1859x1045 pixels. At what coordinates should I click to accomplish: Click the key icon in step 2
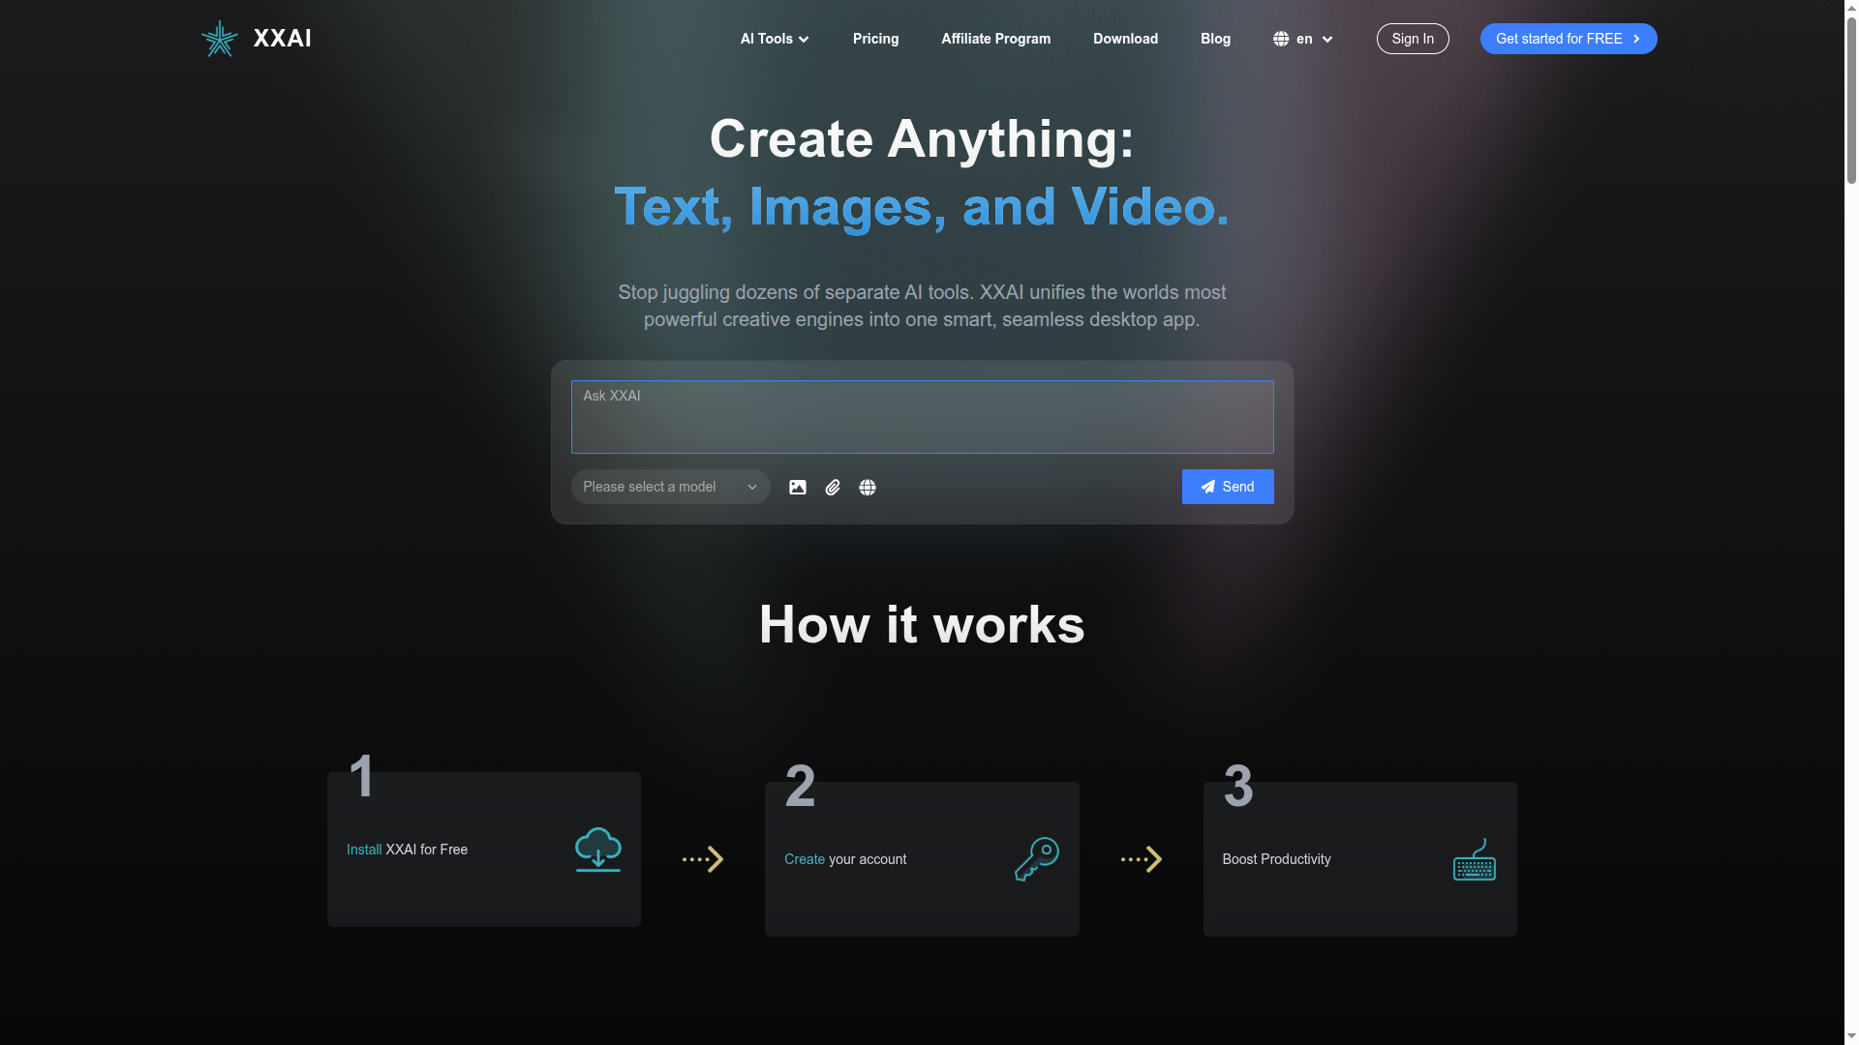pyautogui.click(x=1036, y=859)
